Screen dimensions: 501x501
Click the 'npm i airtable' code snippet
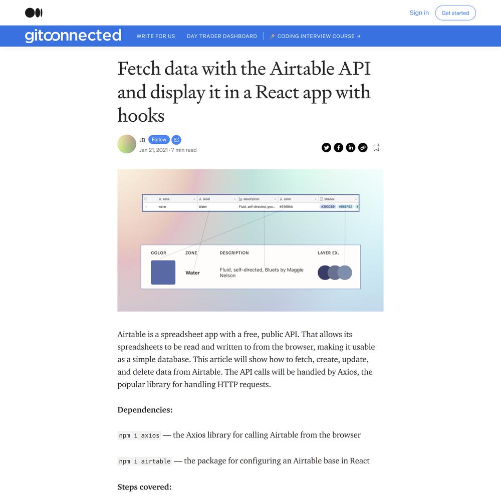(x=145, y=461)
